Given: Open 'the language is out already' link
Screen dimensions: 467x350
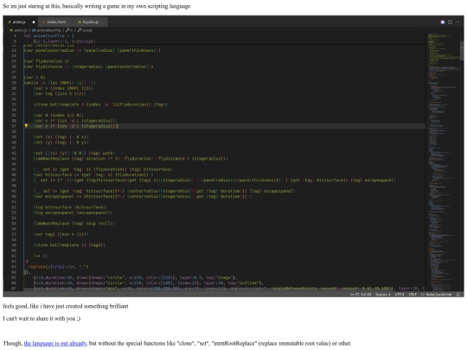Looking at the screenshot, I should [55, 343].
